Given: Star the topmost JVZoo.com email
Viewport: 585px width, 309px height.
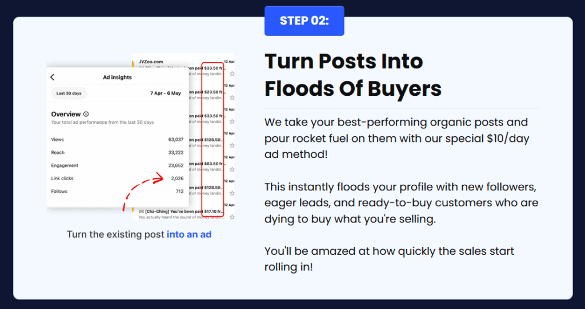Looking at the screenshot, I should [232, 74].
